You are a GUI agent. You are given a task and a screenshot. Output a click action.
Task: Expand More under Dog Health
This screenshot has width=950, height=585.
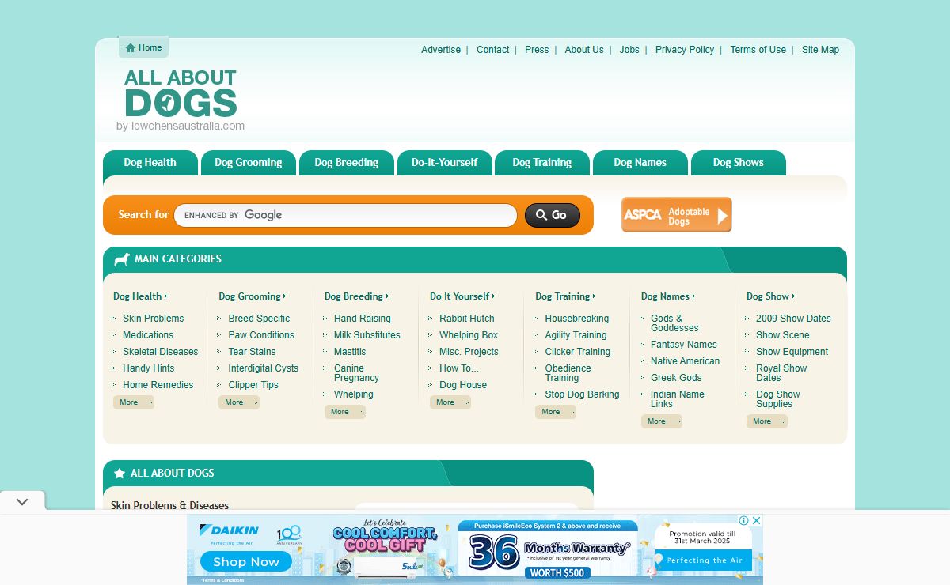pyautogui.click(x=132, y=402)
